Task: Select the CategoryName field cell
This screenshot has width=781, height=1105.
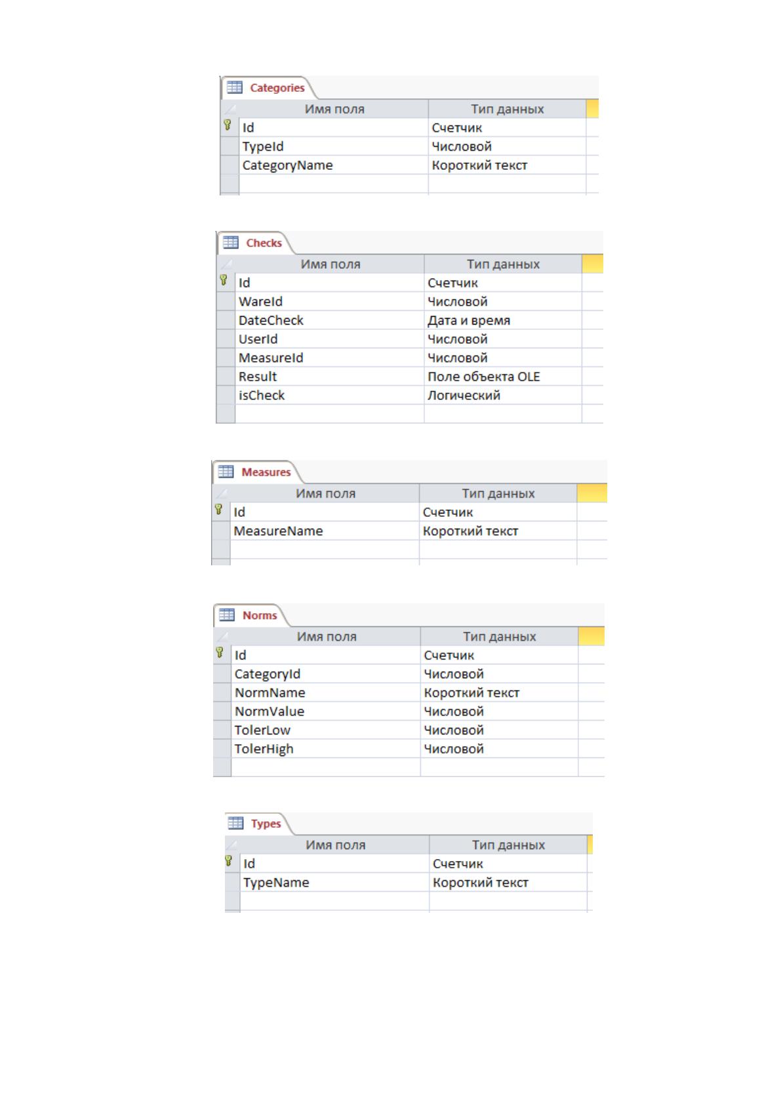Action: click(x=334, y=165)
